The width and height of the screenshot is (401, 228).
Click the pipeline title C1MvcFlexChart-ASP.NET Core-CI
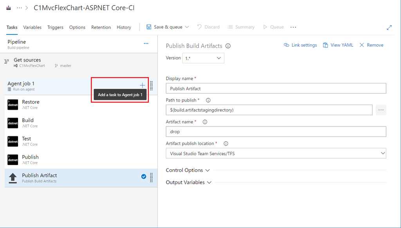pyautogui.click(x=84, y=8)
